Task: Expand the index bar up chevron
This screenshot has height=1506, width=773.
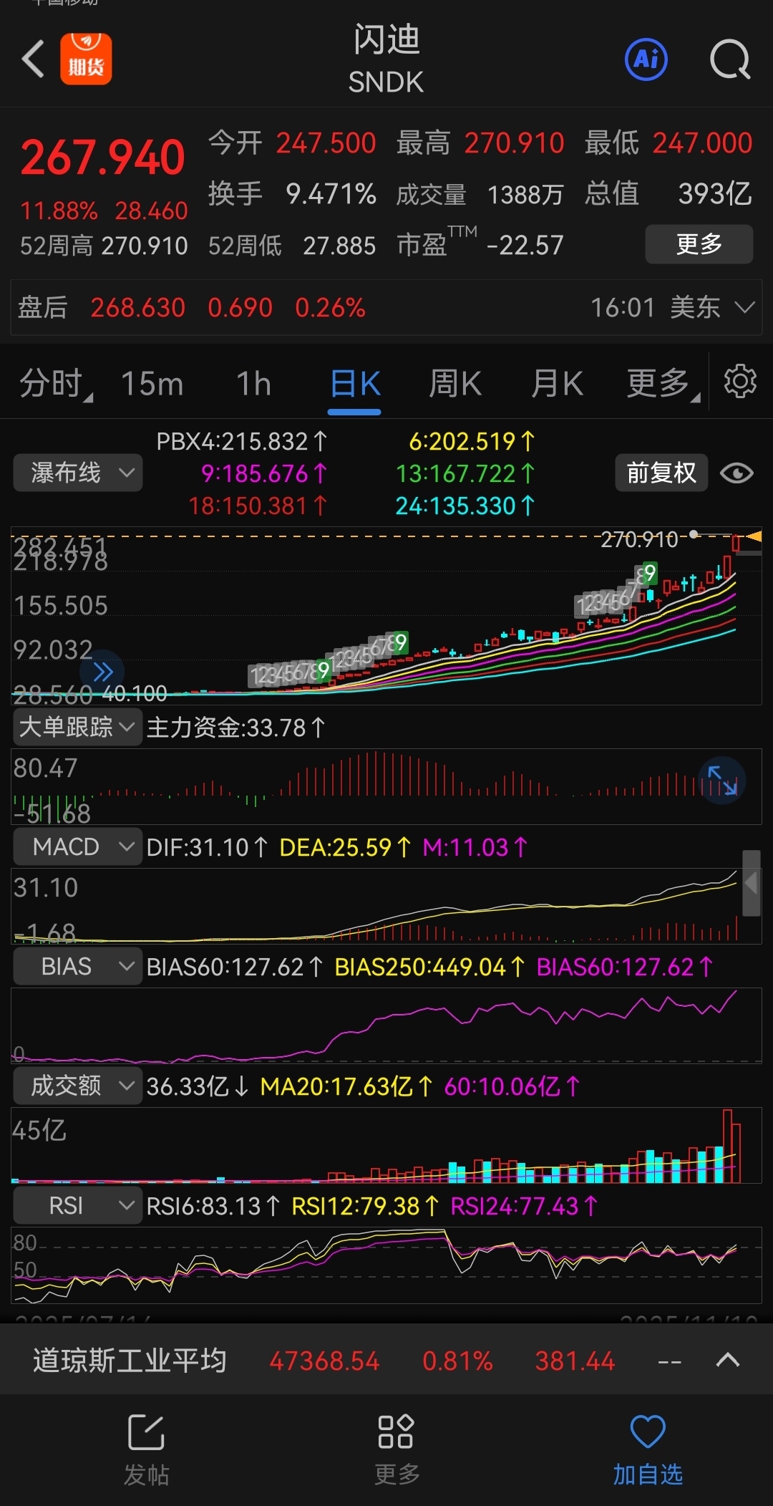Action: [x=728, y=1360]
